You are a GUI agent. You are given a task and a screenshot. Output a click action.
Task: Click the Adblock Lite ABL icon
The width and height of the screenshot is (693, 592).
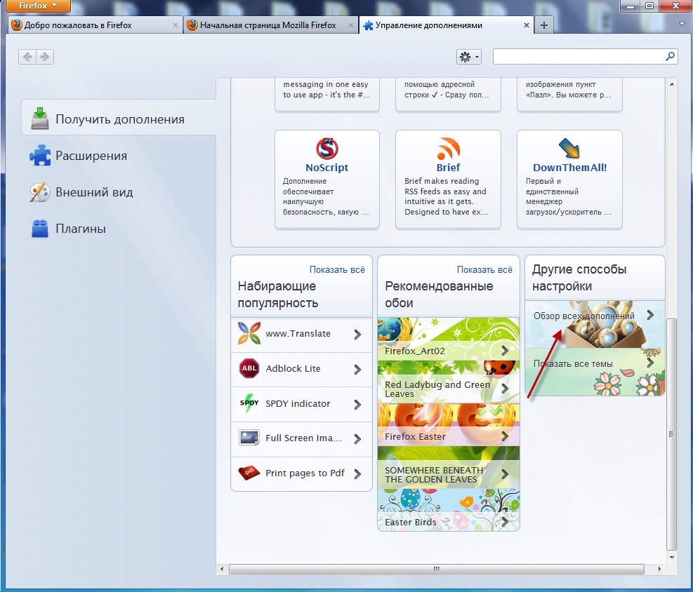point(249,369)
